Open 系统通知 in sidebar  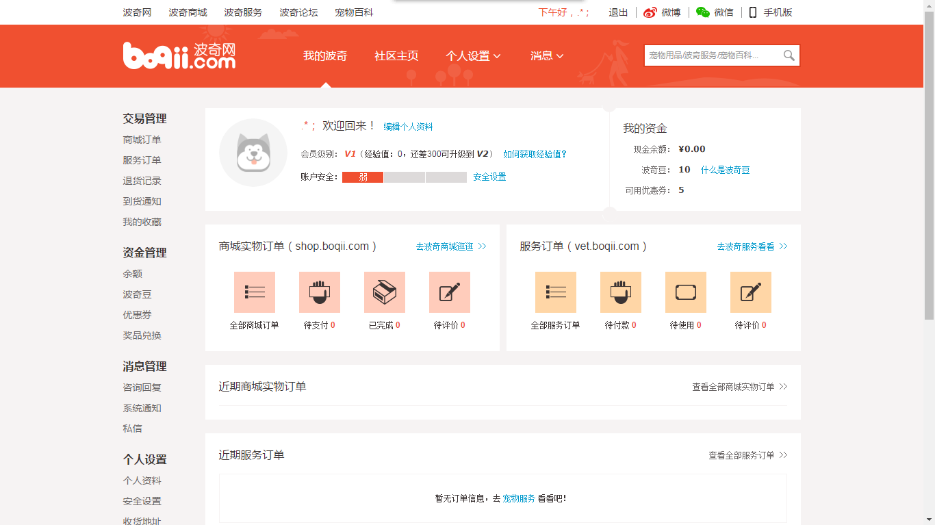tap(142, 408)
